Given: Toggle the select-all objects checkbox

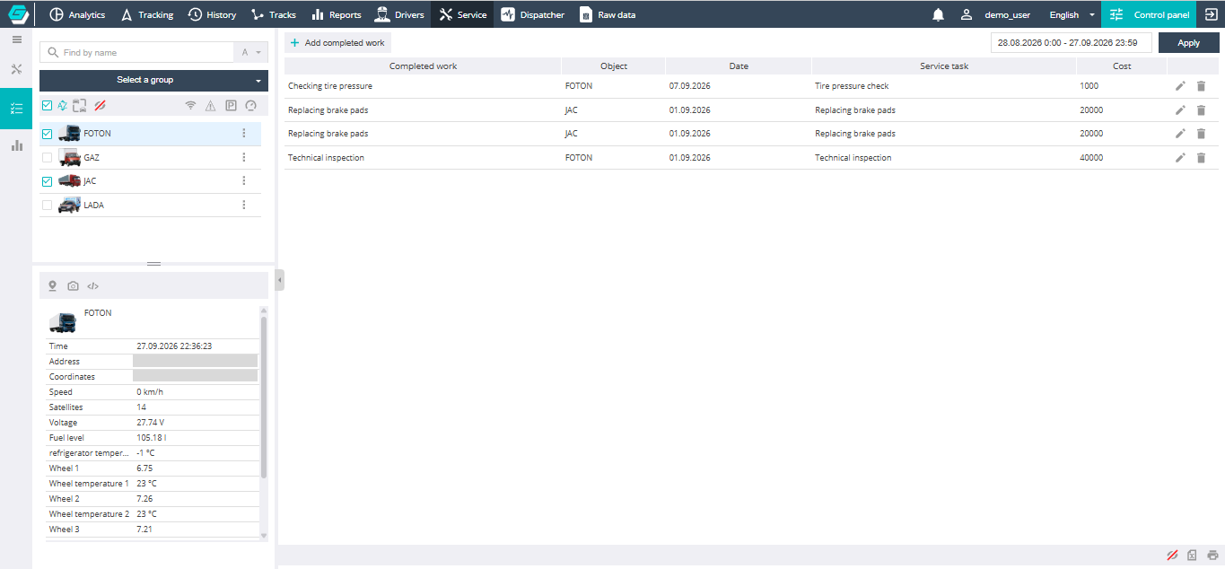Looking at the screenshot, I should pyautogui.click(x=47, y=106).
